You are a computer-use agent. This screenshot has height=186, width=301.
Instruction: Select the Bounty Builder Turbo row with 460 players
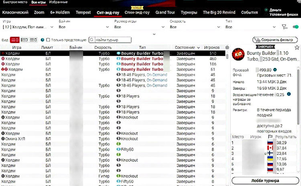point(113,59)
